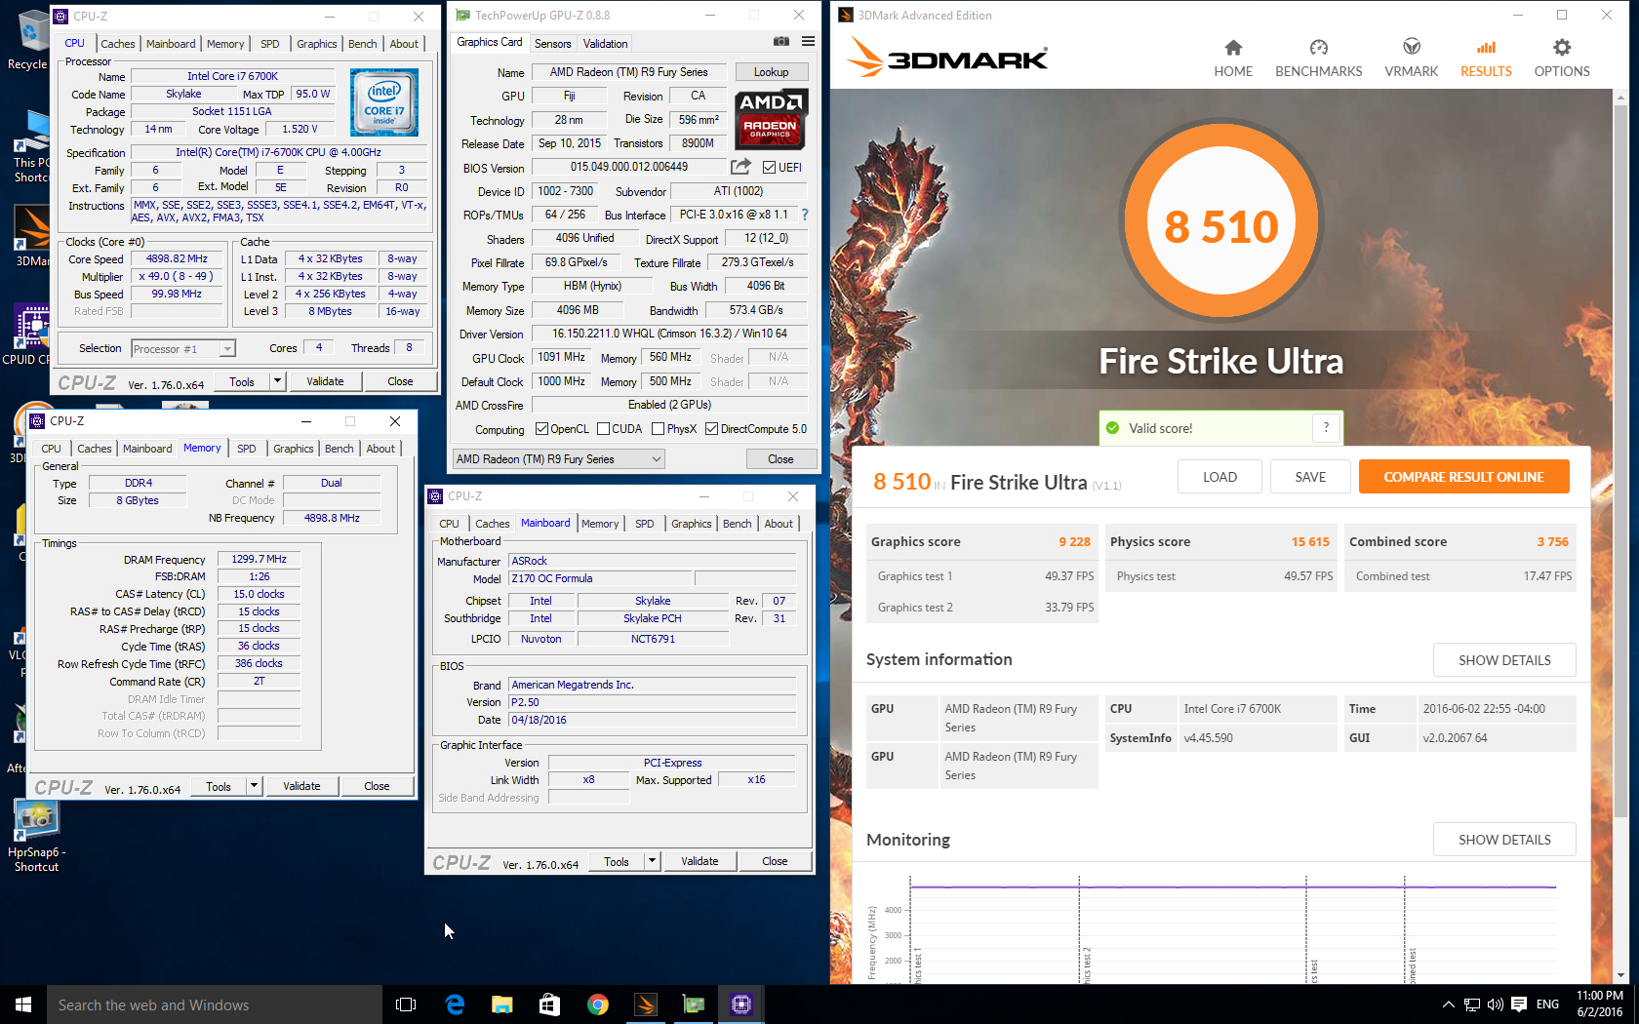Click the Core Speed value 4898.82 MHz
Screen dimensions: 1639x1024
pyautogui.click(x=177, y=259)
